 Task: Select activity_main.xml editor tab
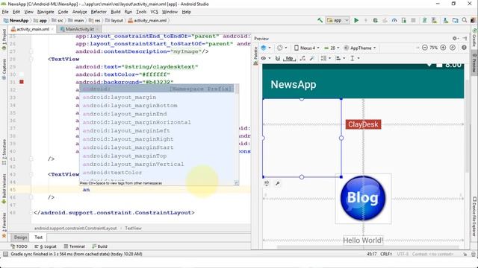[33, 29]
